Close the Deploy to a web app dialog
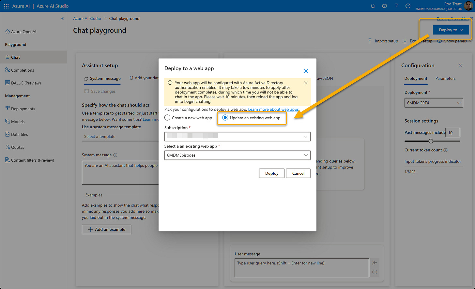475x289 pixels. point(306,71)
